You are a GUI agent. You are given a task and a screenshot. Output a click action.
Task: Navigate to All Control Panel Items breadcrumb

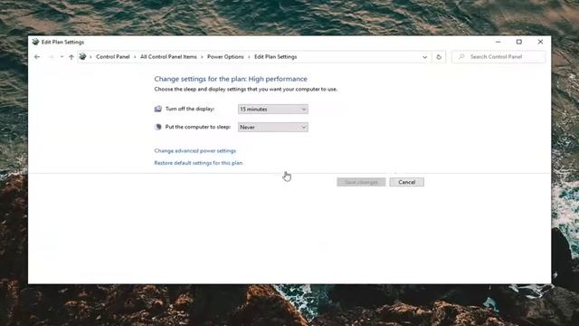point(168,56)
